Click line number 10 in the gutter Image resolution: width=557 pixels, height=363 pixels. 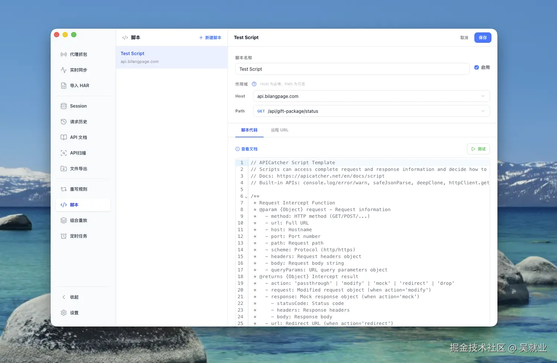click(241, 223)
